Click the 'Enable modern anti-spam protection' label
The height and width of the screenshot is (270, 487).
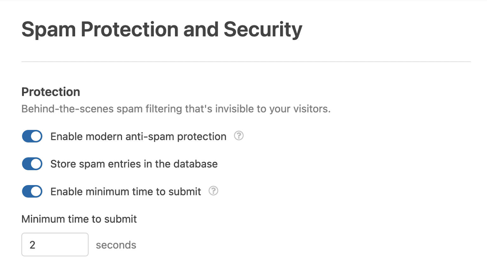pyautogui.click(x=138, y=136)
